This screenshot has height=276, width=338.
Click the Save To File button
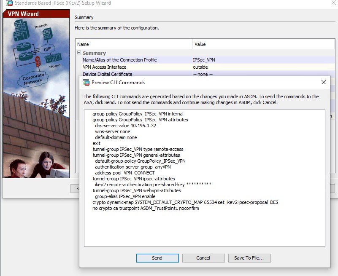click(249, 258)
